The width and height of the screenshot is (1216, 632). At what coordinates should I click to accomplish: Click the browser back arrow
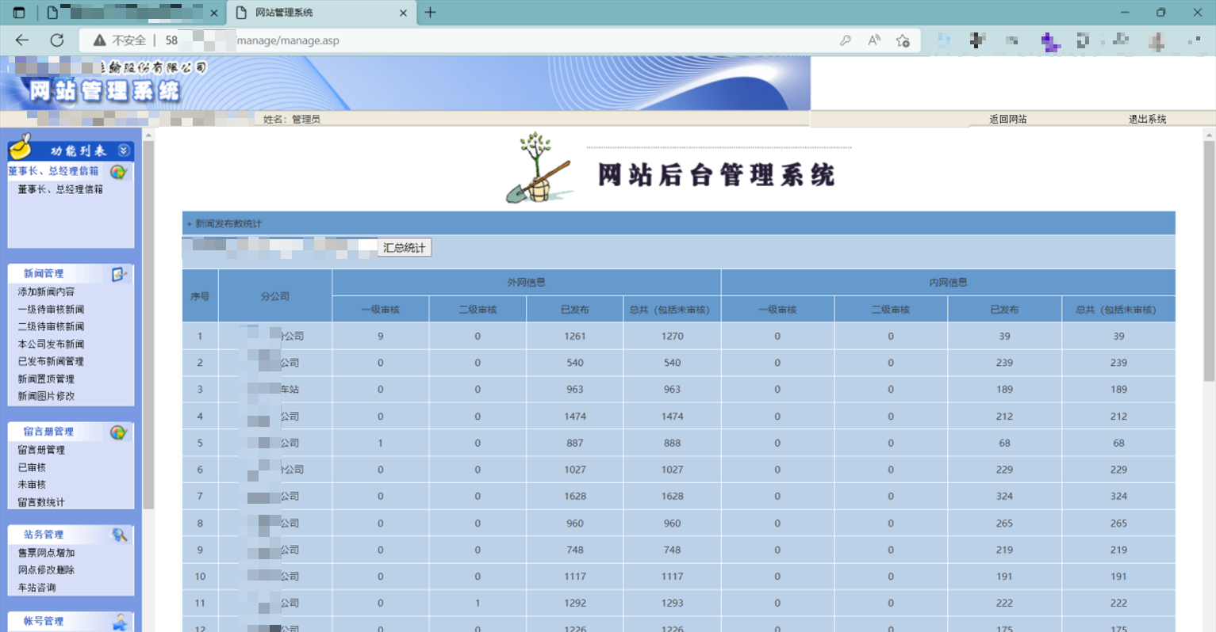[x=22, y=40]
